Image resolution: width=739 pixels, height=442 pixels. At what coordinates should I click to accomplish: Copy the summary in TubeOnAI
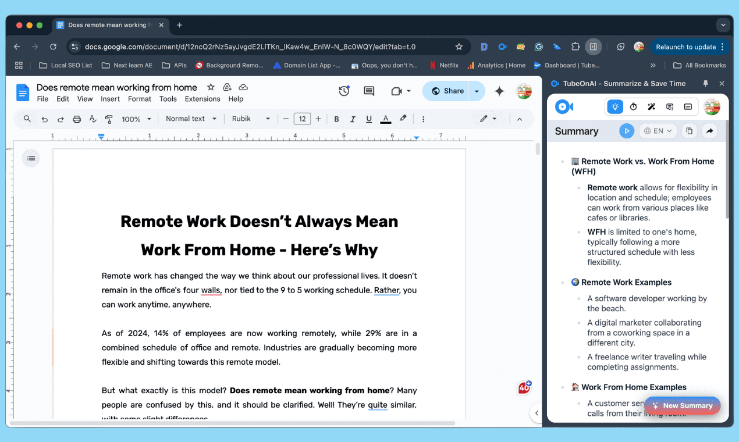690,131
